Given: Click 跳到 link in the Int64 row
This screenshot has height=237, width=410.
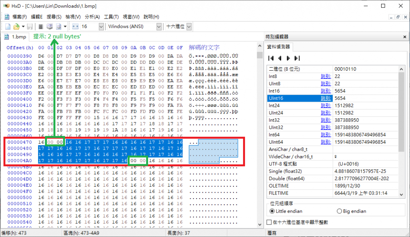Looking at the screenshot, I should [326, 135].
